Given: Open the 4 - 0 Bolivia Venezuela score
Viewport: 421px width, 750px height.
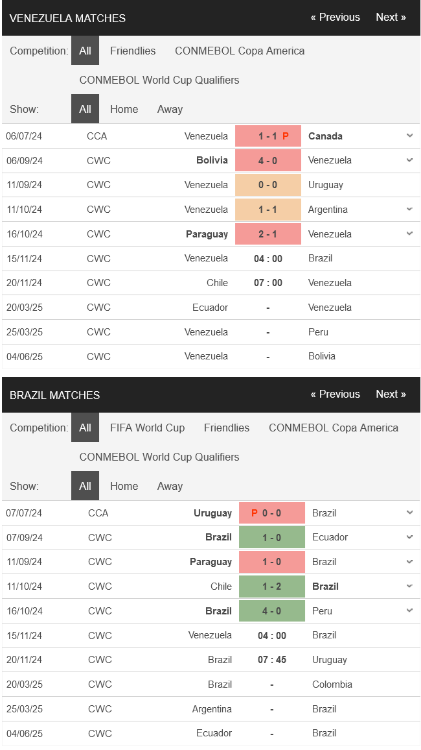Looking at the screenshot, I should click(x=268, y=160).
